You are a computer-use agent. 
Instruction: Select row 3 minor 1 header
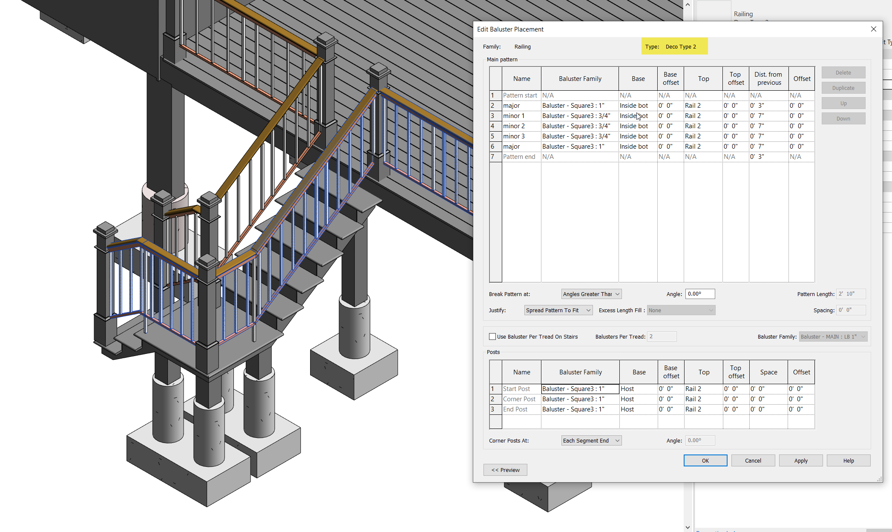tap(495, 116)
